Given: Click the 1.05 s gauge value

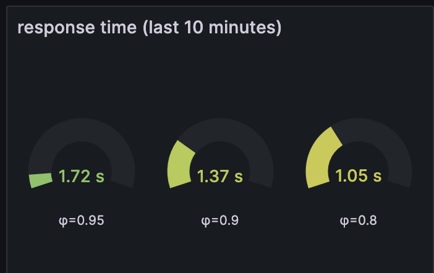Looking at the screenshot, I should pos(359,176).
